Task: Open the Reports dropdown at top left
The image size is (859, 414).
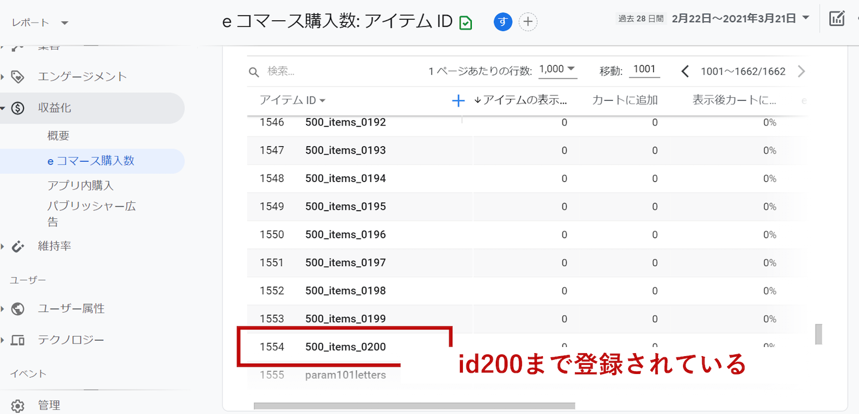Action: (x=40, y=23)
